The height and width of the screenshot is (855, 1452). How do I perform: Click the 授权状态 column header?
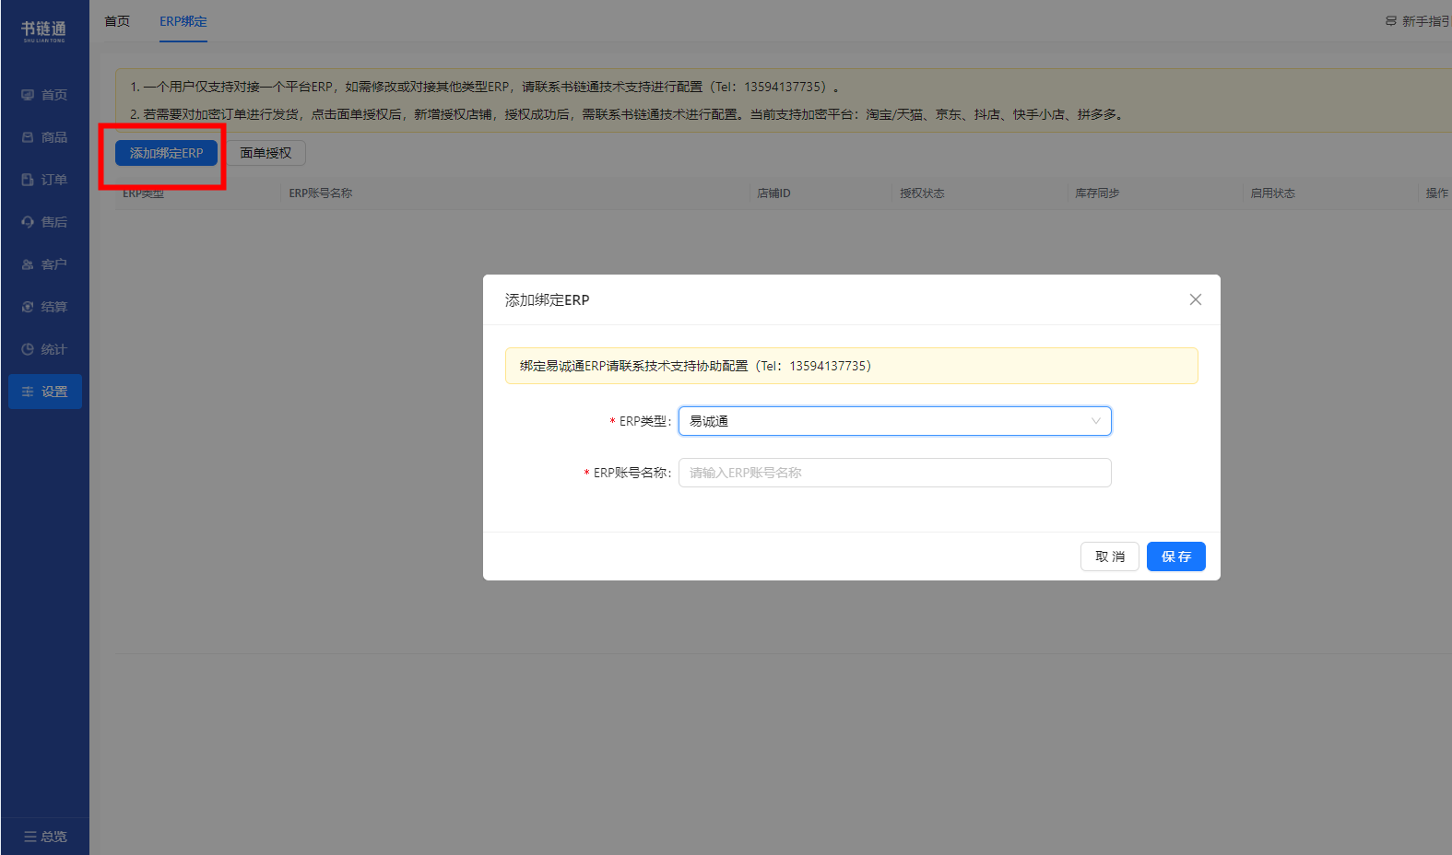pos(922,193)
